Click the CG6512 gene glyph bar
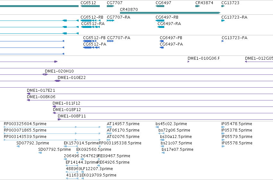Image resolution: width=273 pixels, height=180 pixels. [x=90, y=6]
